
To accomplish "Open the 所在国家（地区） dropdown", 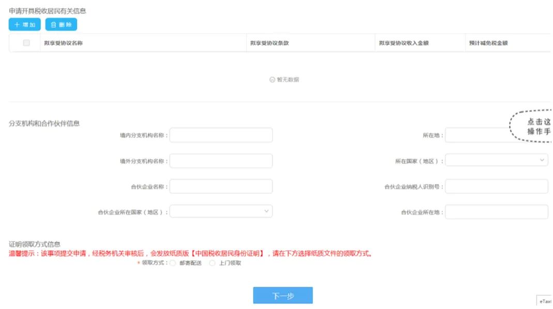I will pos(496,161).
